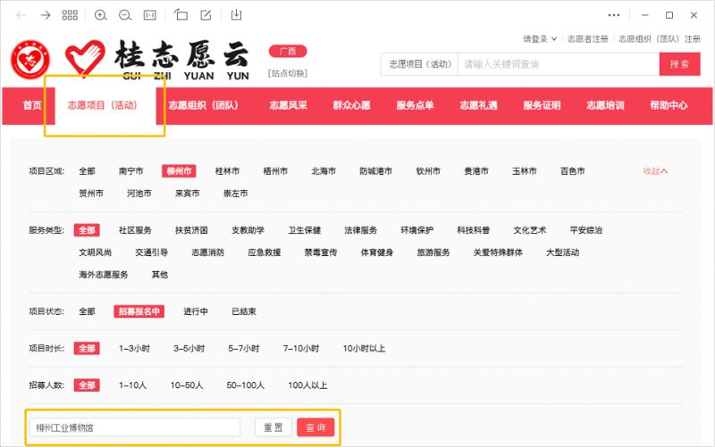Open the 志愿项目（活动）search type selector

419,64
